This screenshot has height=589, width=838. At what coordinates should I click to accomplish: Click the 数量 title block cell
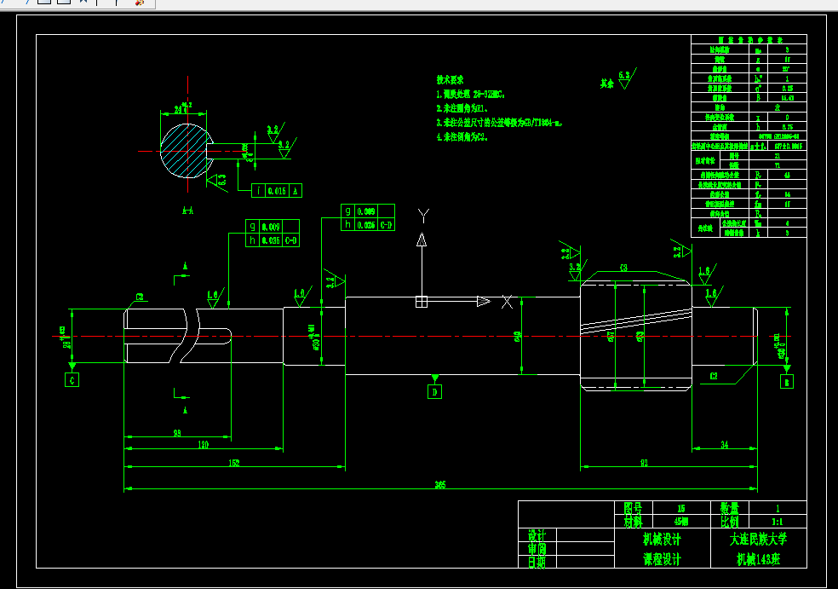click(730, 508)
